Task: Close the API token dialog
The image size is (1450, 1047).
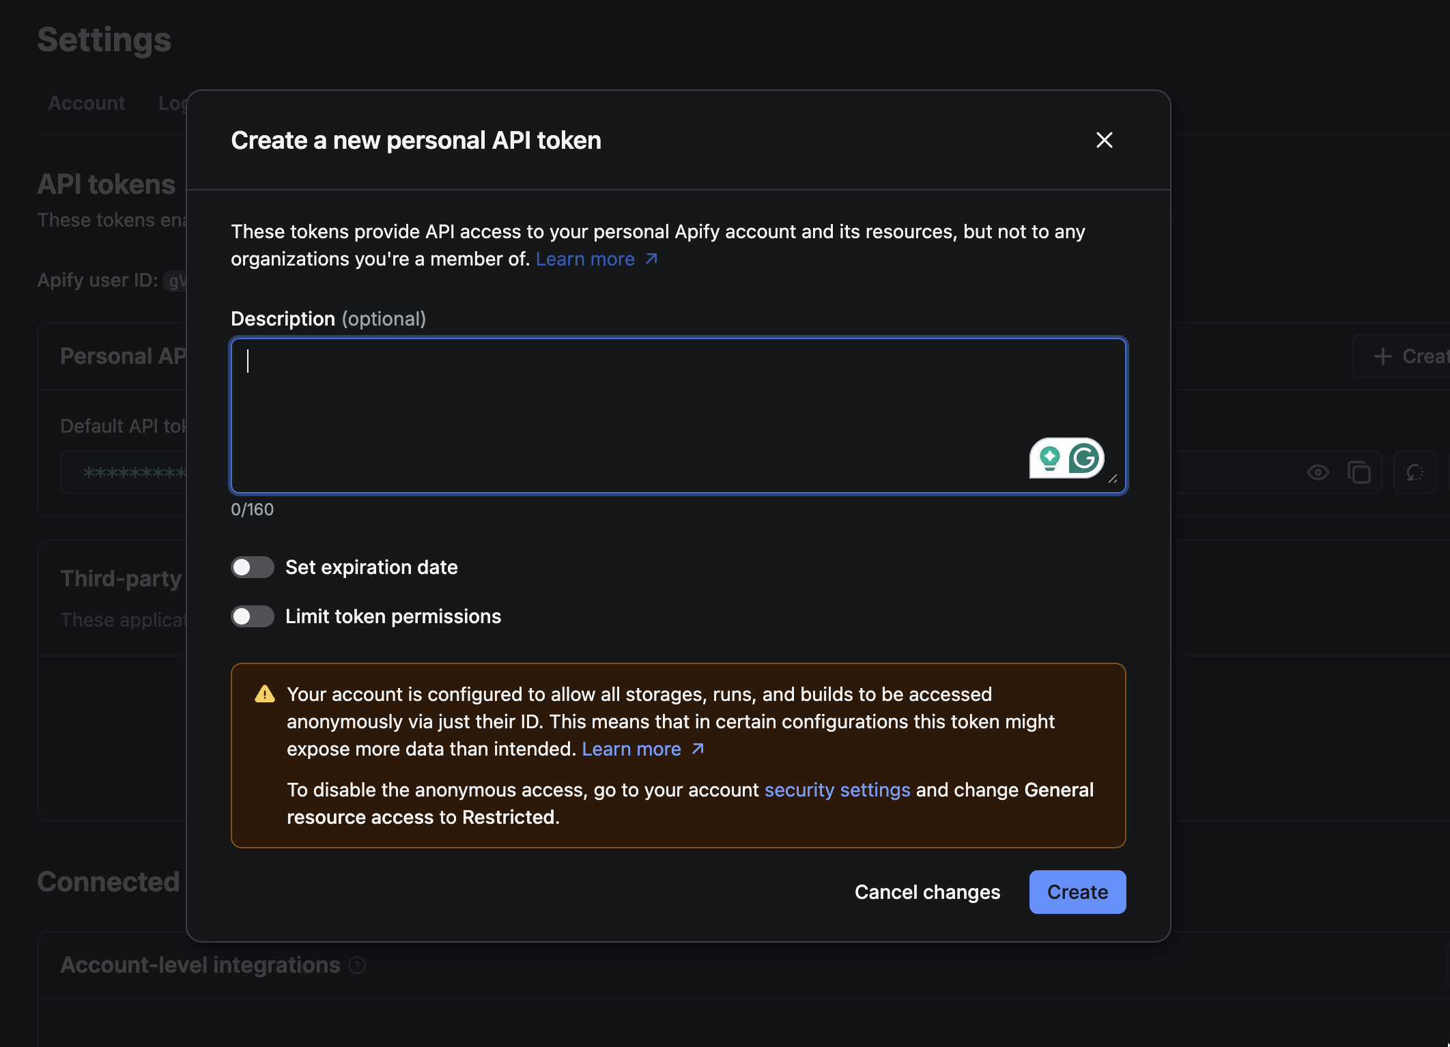Action: click(x=1104, y=140)
